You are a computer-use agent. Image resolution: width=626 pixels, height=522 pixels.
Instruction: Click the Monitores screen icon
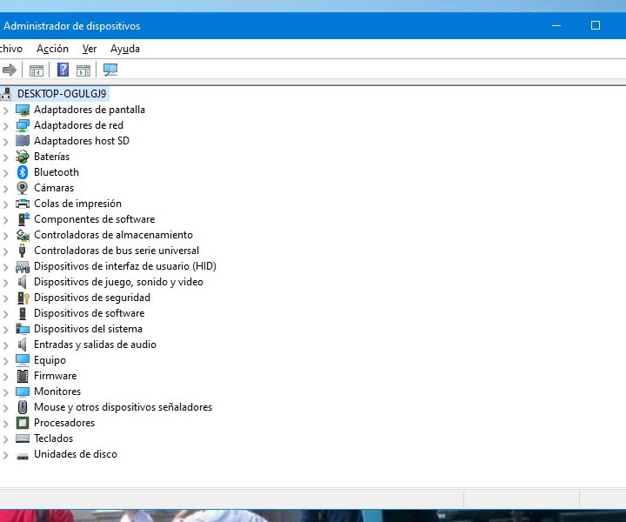[x=23, y=391]
